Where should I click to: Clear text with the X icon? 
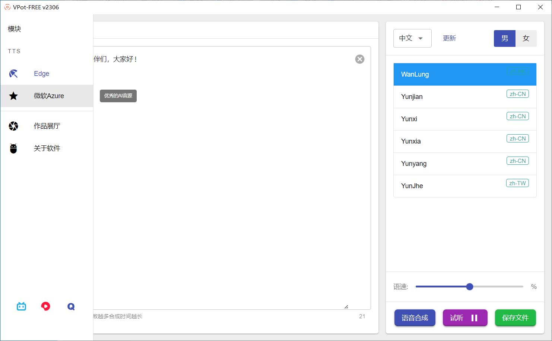[x=359, y=59]
